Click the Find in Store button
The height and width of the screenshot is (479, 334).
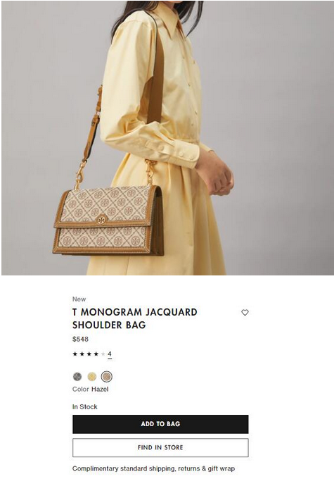point(160,447)
